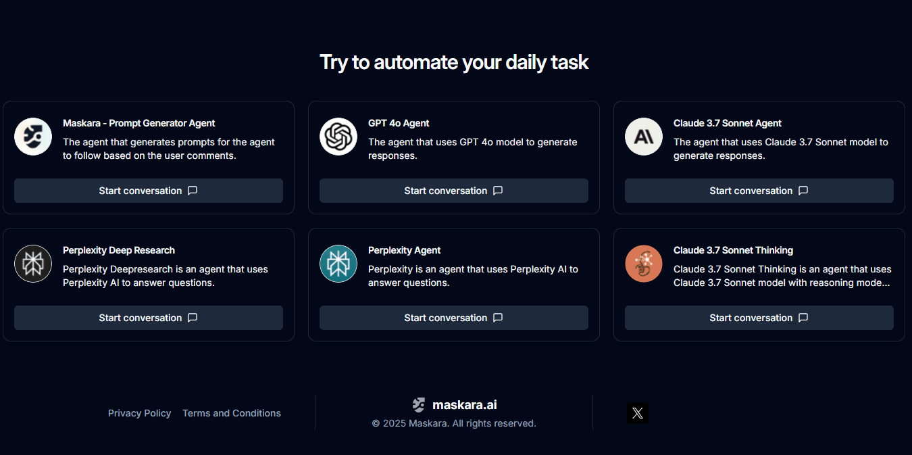Click the Maskara - Prompt Generator Agent title
912x455 pixels.
coord(139,123)
